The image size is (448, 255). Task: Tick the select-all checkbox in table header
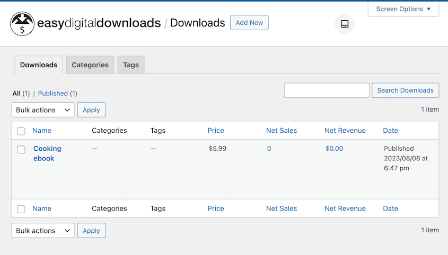[21, 131]
